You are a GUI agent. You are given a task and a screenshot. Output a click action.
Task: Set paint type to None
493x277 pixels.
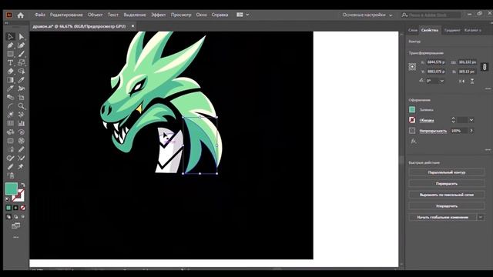[x=22, y=208]
